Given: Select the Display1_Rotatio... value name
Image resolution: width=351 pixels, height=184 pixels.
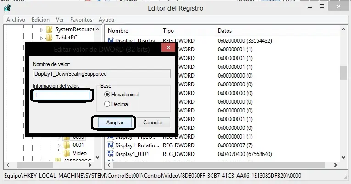Looking at the screenshot, I should tap(137, 145).
